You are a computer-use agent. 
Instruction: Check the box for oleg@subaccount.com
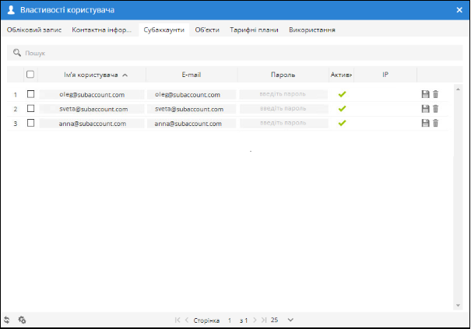point(30,94)
